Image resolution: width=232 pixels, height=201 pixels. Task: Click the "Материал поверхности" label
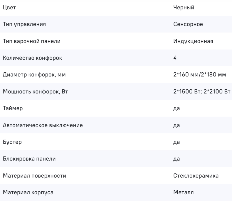click(34, 176)
